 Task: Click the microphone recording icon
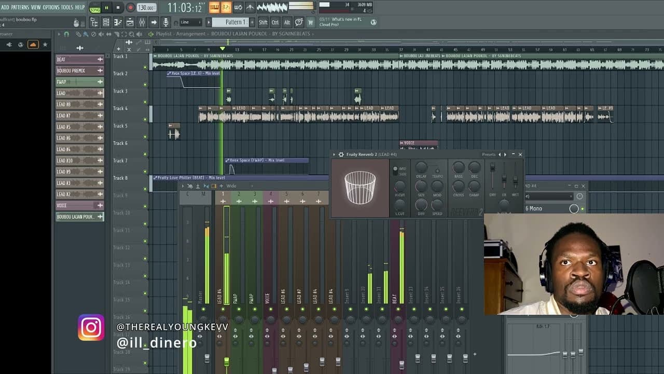[166, 22]
